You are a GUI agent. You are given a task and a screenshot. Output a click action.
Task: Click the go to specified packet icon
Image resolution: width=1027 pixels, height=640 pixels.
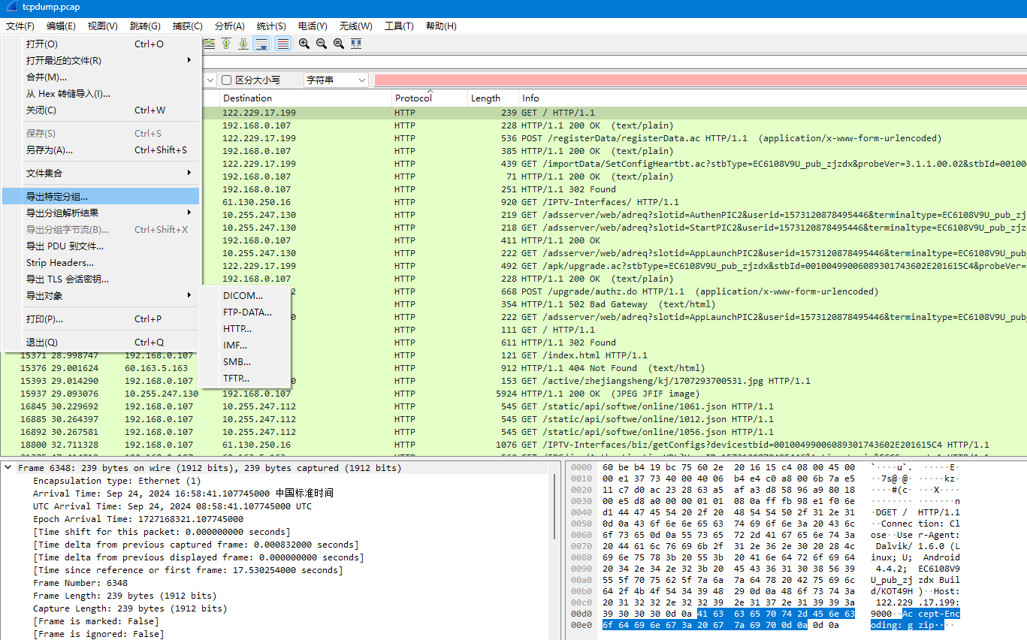[209, 44]
